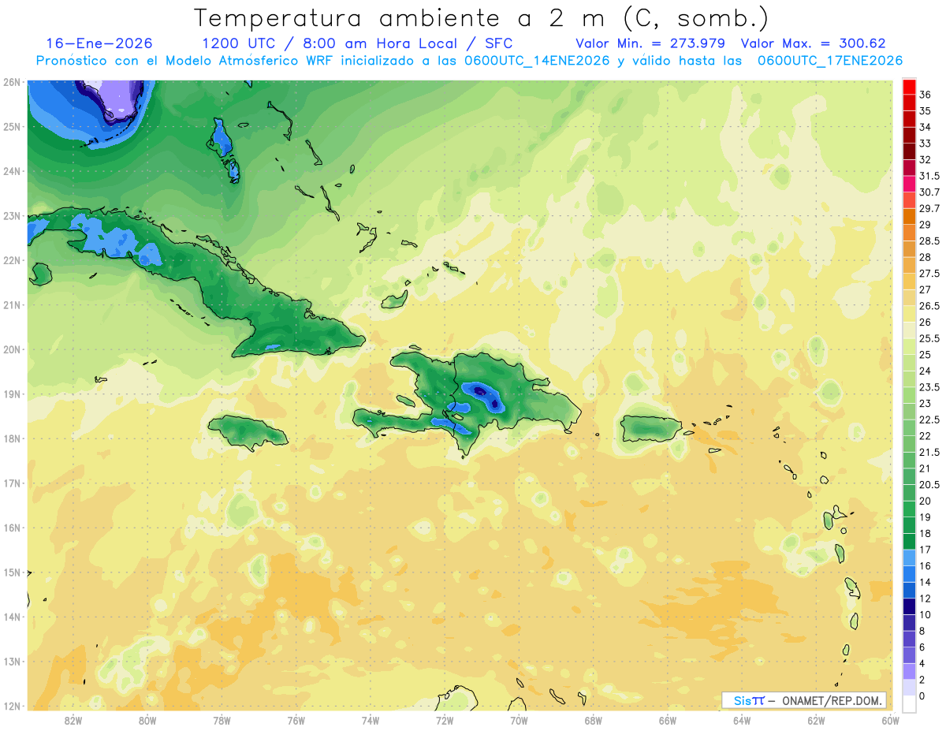This screenshot has height=731, width=946.
Task: Click the red swatch above colorbar 36
Action: point(909,87)
